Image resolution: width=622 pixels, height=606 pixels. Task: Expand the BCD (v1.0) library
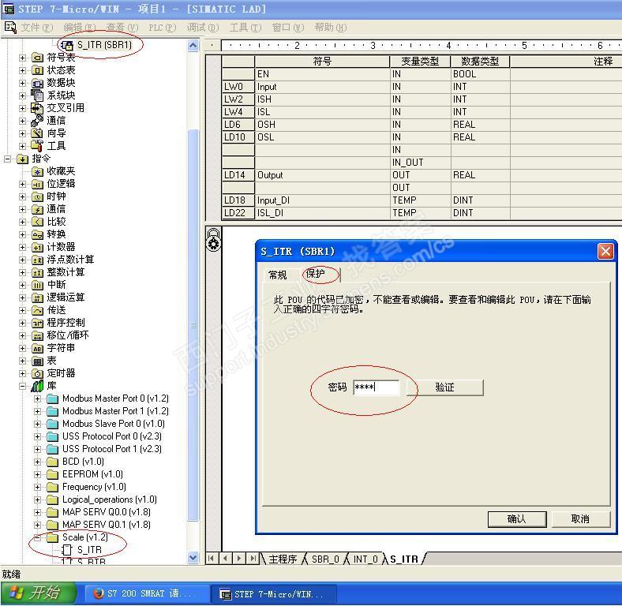tap(37, 462)
